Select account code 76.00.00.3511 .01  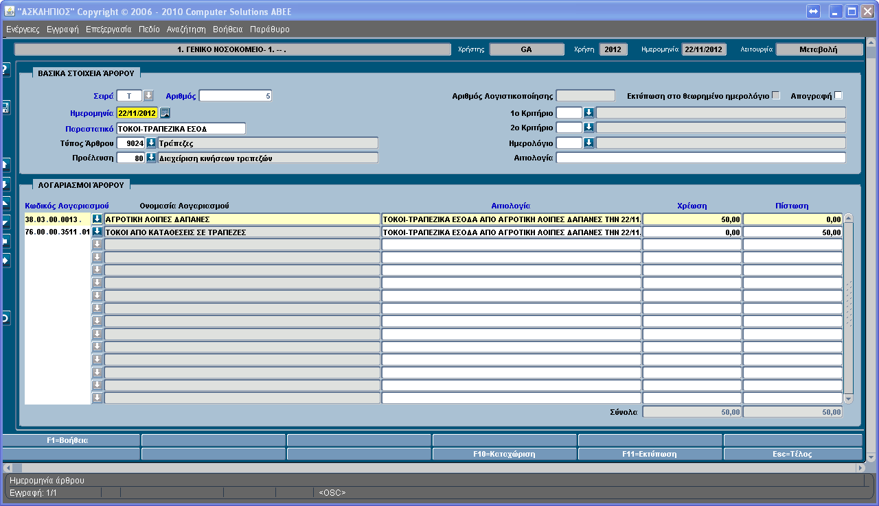point(57,232)
